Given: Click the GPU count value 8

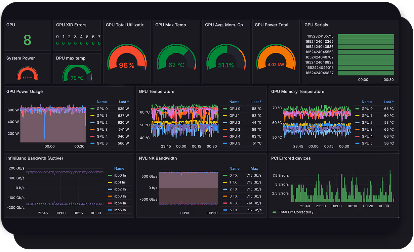Looking at the screenshot, I should [27, 40].
